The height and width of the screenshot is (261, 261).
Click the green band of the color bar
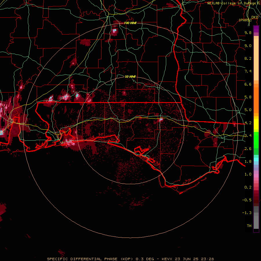[256, 143]
